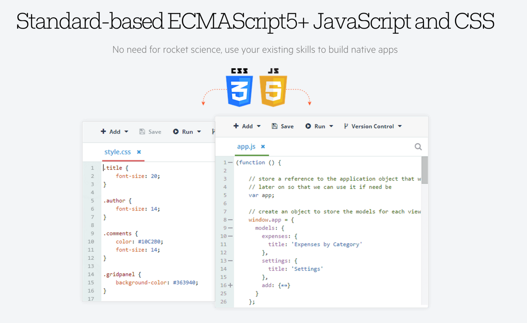Click the Save label in style.css window

coord(155,132)
